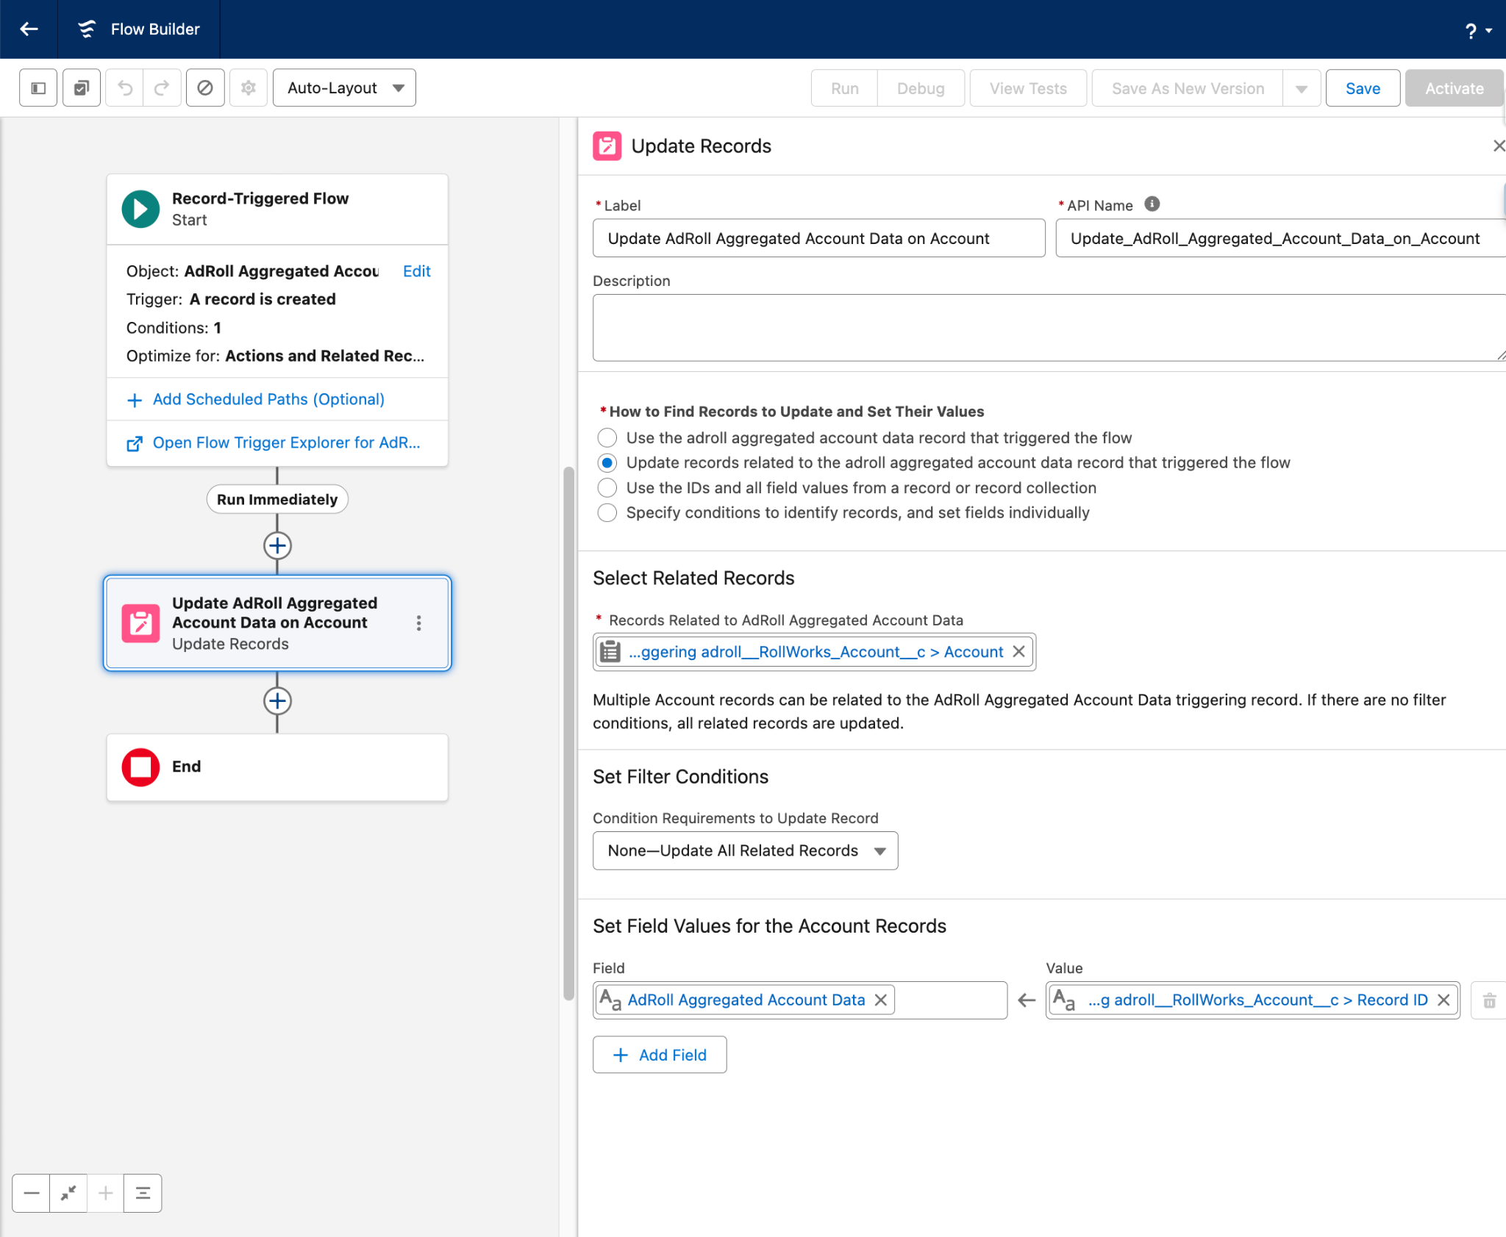
Task: Click fit-to-view zoom icon
Action: coord(68,1194)
